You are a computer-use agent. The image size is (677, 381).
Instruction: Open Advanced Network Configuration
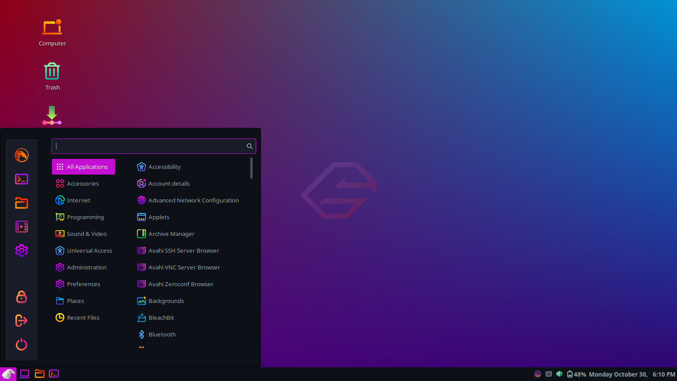pyautogui.click(x=191, y=200)
